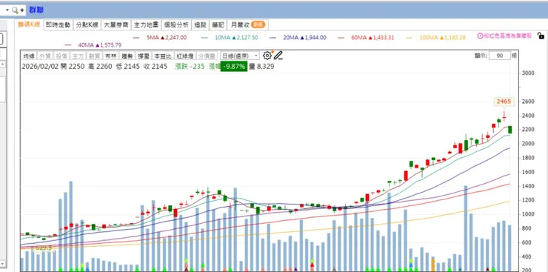Screen dimensions: 548x272
Task: Click pink info circle icon
Action: [480, 36]
